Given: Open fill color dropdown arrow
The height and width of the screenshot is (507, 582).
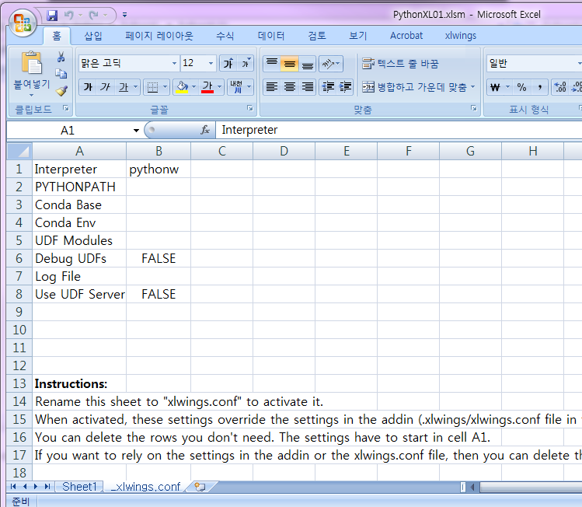Looking at the screenshot, I should click(x=193, y=87).
